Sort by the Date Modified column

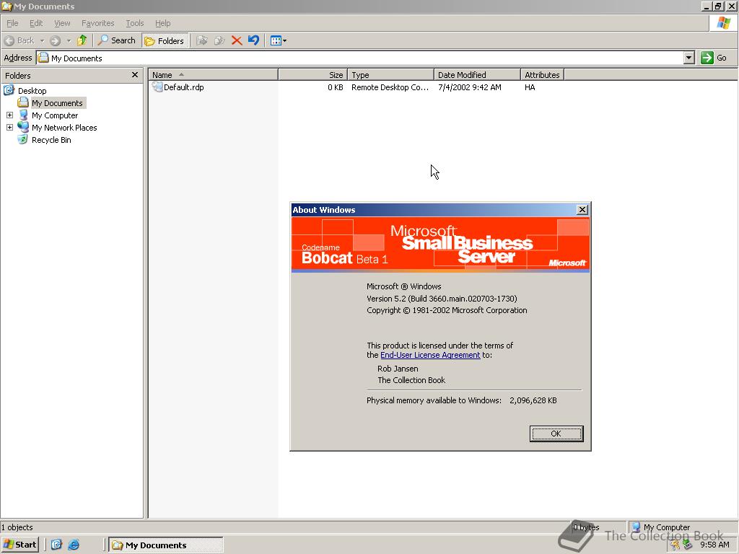477,75
